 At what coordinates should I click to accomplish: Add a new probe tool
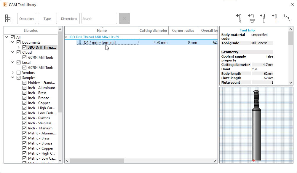(x=275, y=18)
